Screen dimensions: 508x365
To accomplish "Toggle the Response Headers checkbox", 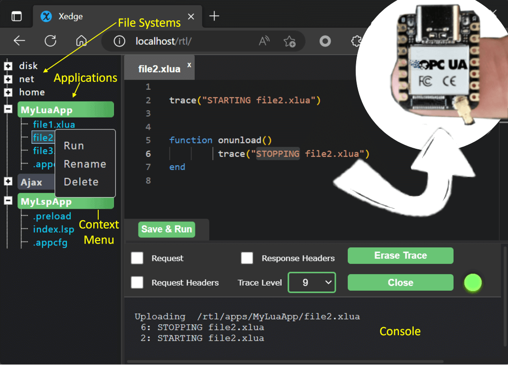I will [247, 258].
